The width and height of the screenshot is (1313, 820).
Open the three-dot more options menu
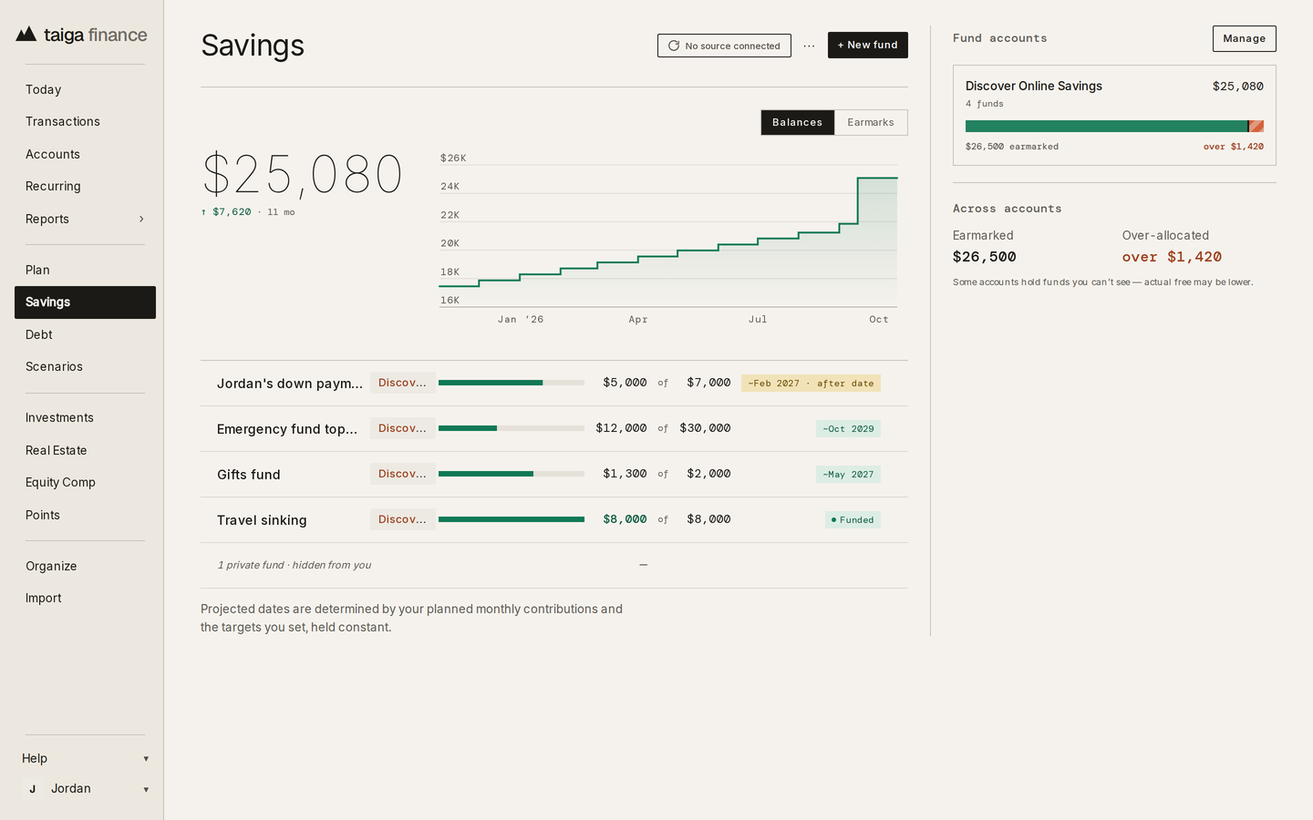coord(809,46)
